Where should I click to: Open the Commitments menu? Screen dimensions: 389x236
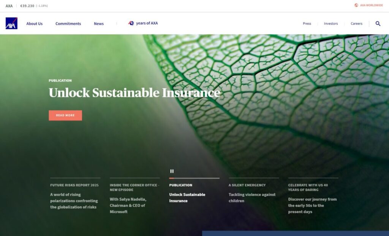(x=68, y=24)
